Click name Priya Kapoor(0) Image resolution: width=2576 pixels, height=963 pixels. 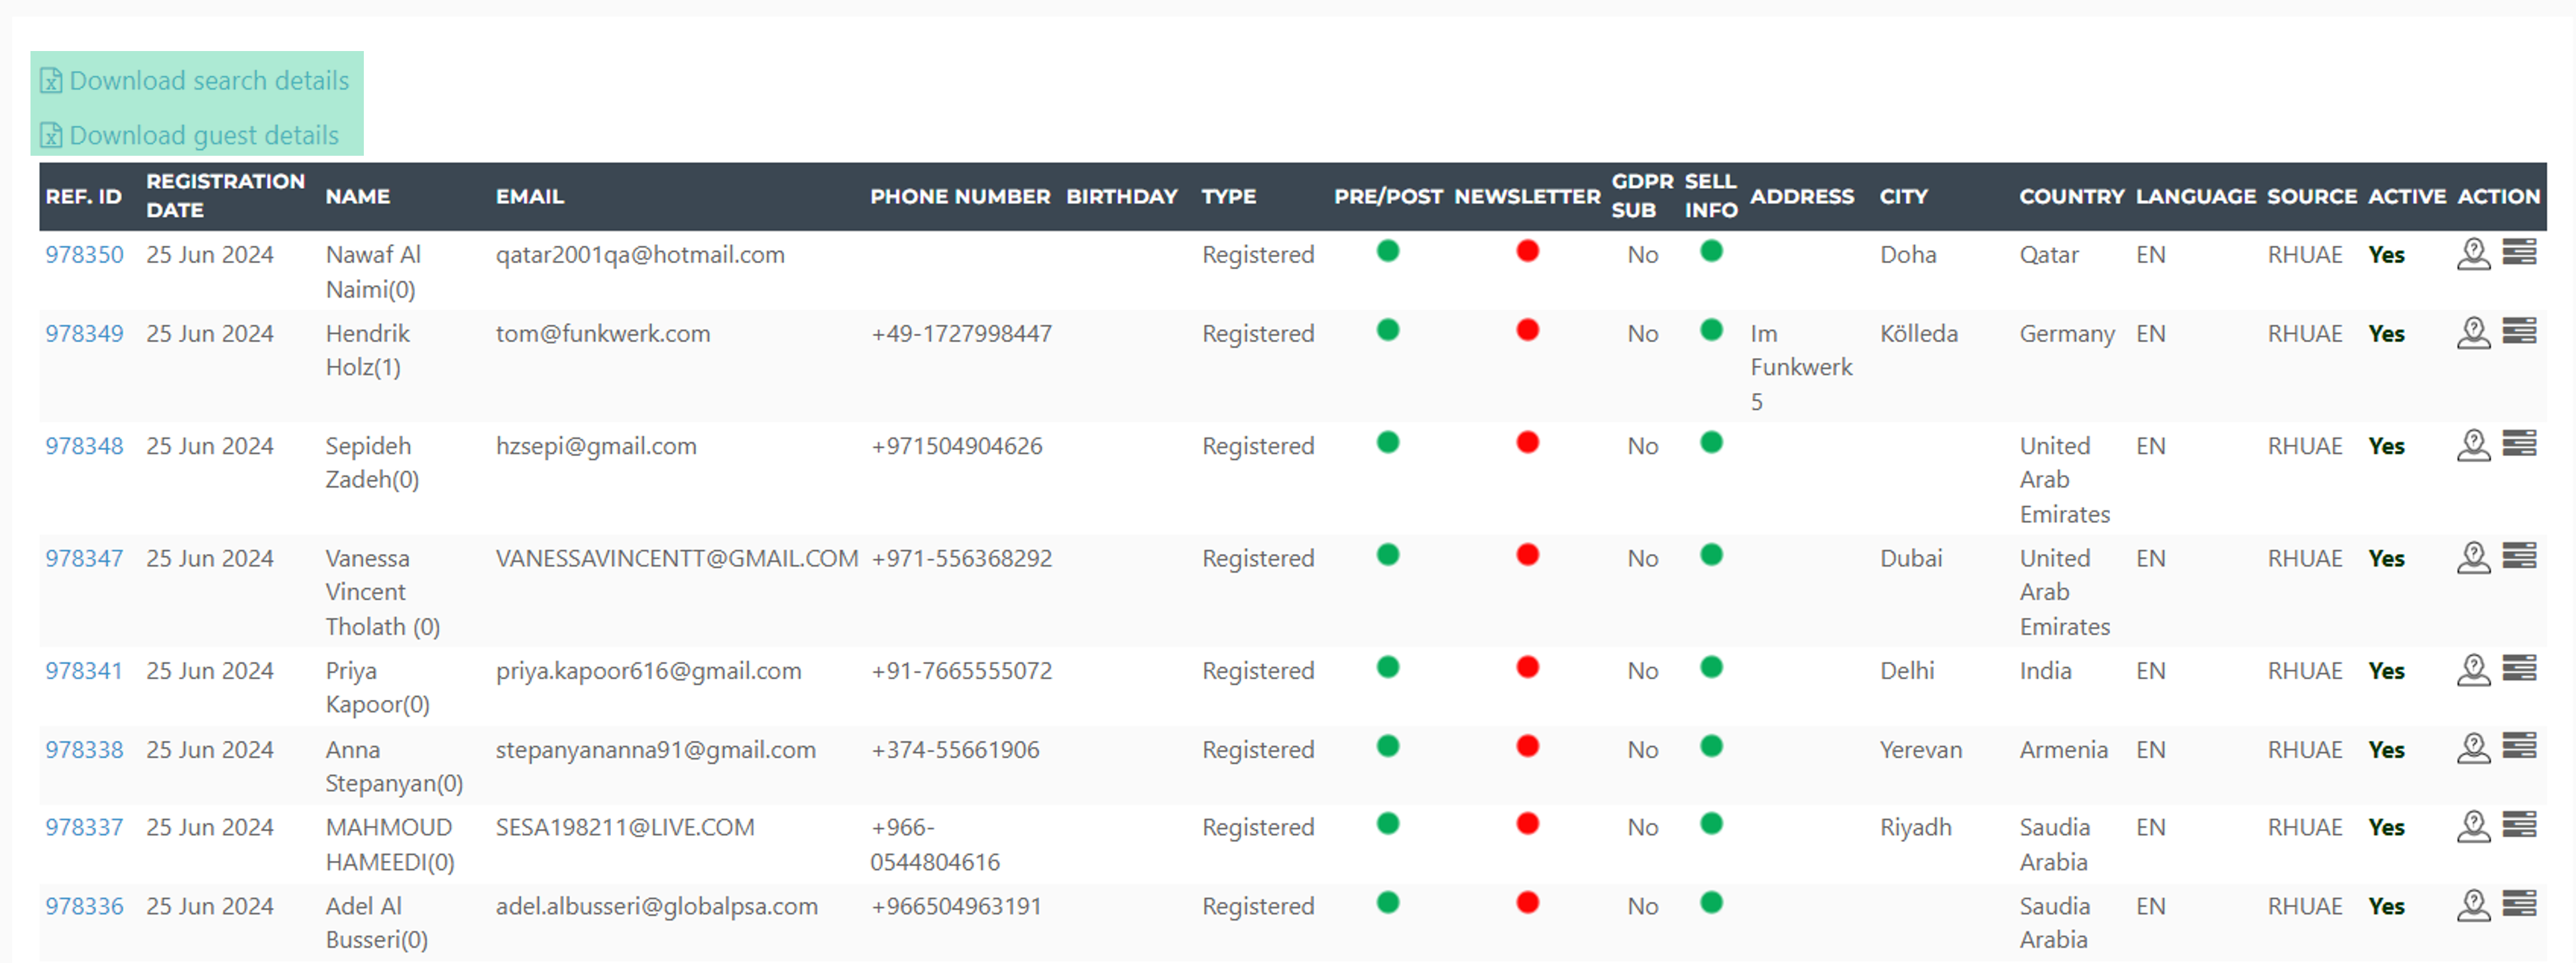377,688
